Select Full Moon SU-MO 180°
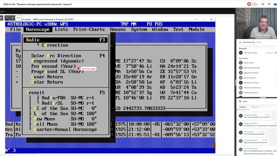The width and height of the screenshot is (277, 156). [x=65, y=124]
